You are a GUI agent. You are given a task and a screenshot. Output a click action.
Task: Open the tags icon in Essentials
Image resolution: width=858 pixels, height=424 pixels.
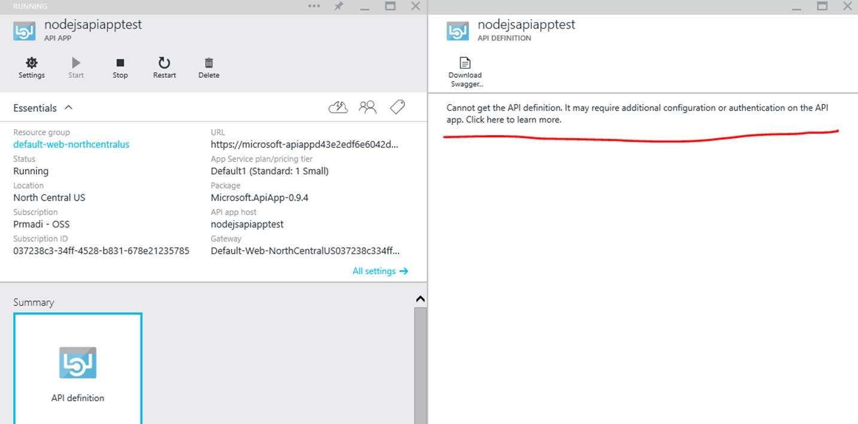[x=397, y=107]
